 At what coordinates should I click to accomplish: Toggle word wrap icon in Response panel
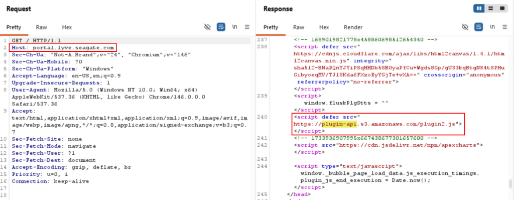tap(478, 27)
